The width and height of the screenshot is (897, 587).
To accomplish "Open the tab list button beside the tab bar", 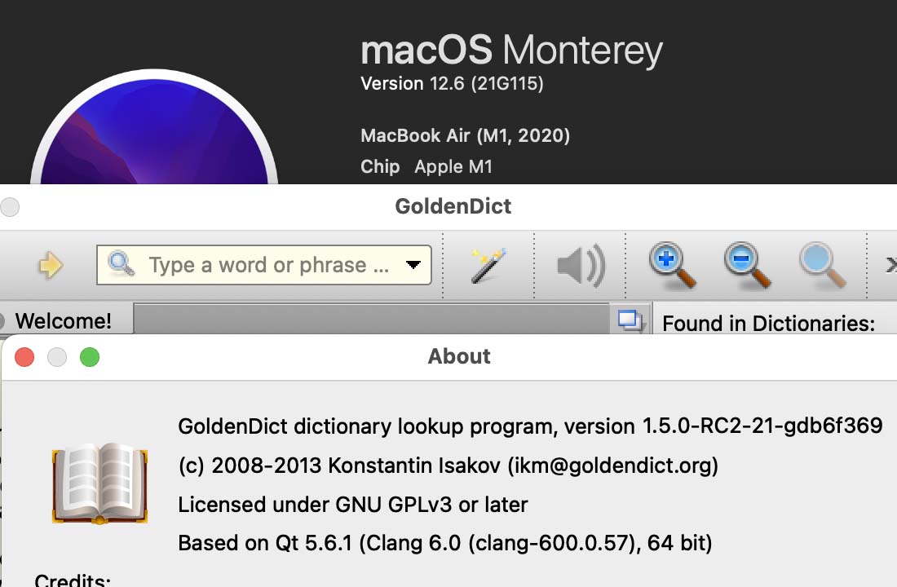I will pos(630,320).
